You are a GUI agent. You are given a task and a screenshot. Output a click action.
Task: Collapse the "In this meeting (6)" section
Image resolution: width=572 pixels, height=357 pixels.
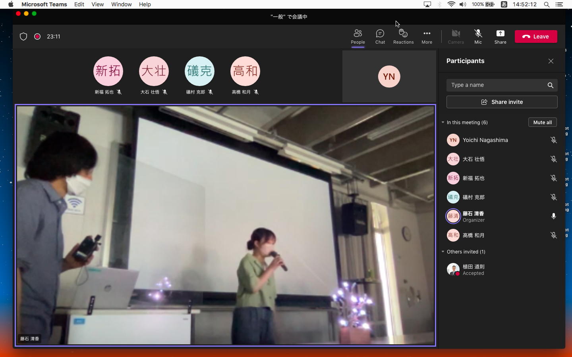click(x=443, y=122)
